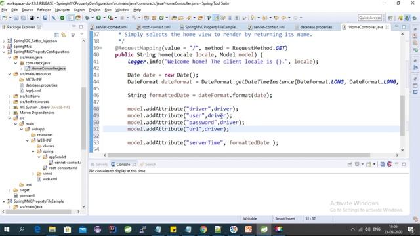The height and width of the screenshot is (236, 420).
Task: Click the green Run button icon
Action: click(98, 18)
